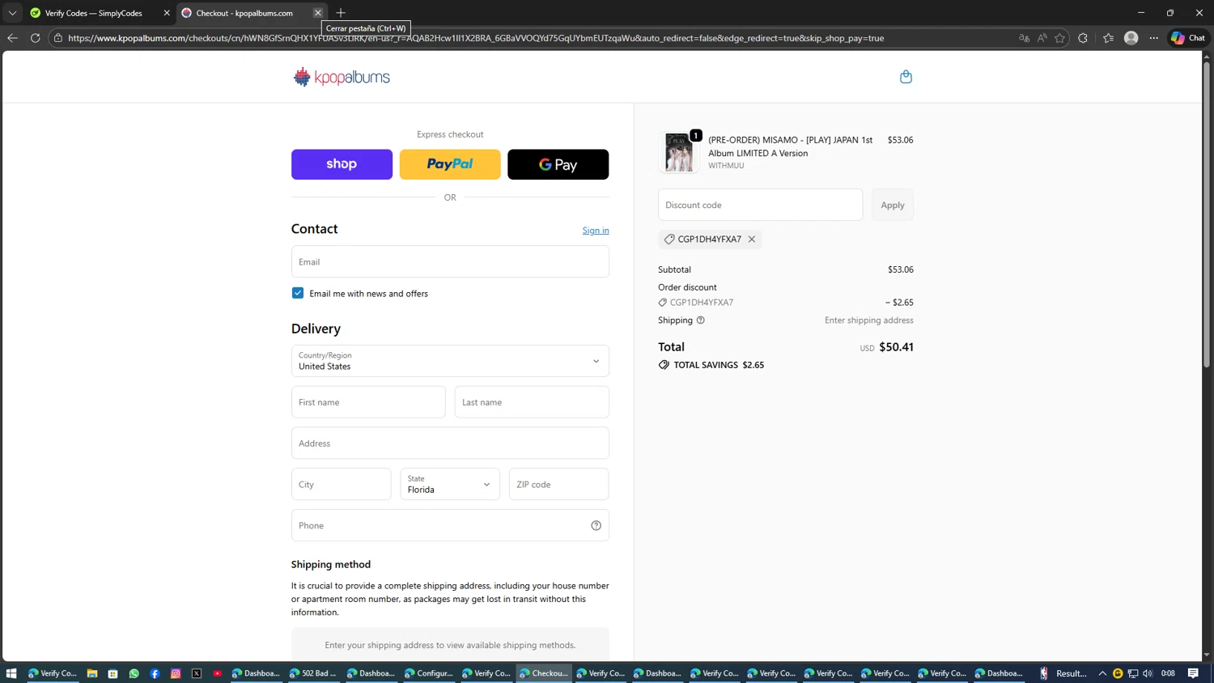Screen dimensions: 1214x683
Task: Open the browser Extensions menu
Action: tap(1083, 38)
